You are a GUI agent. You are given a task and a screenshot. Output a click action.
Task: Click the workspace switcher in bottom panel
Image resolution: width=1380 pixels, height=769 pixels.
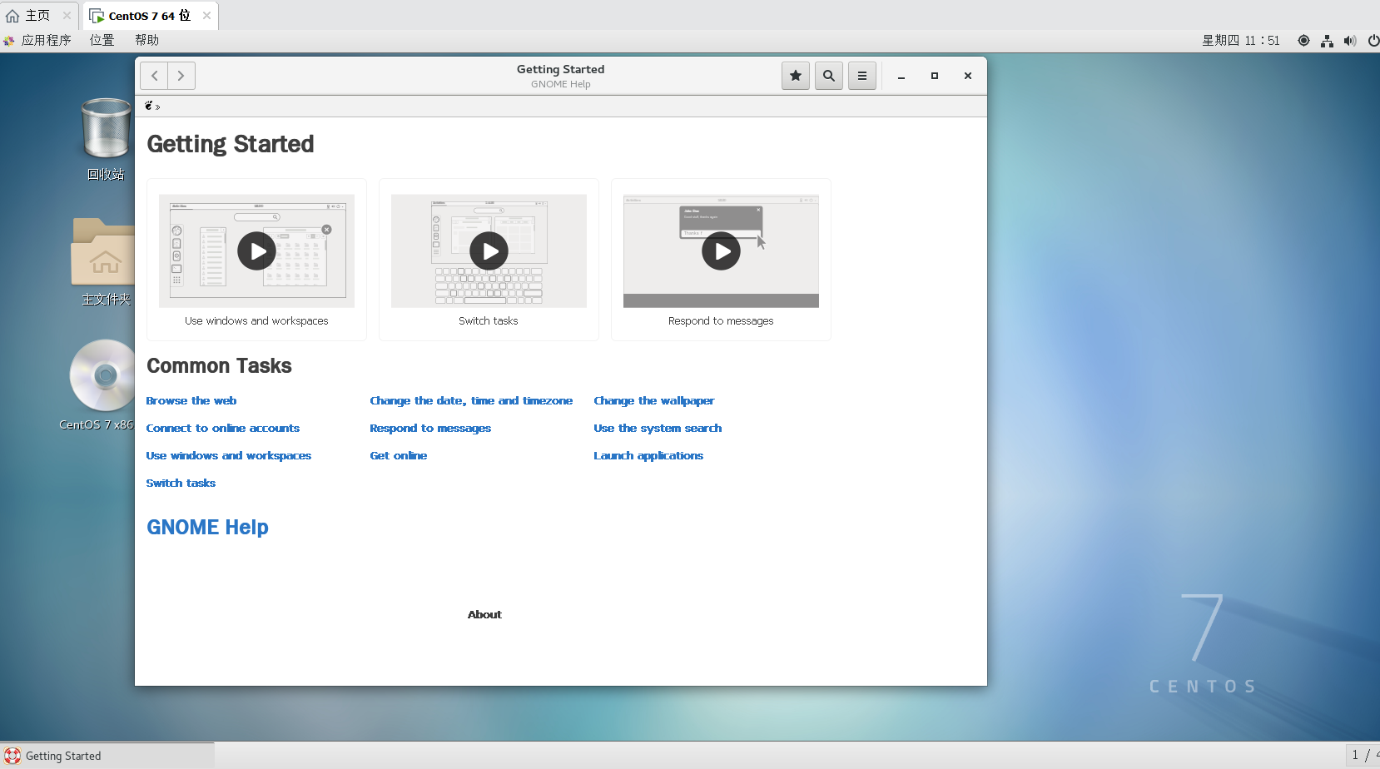[1363, 756]
